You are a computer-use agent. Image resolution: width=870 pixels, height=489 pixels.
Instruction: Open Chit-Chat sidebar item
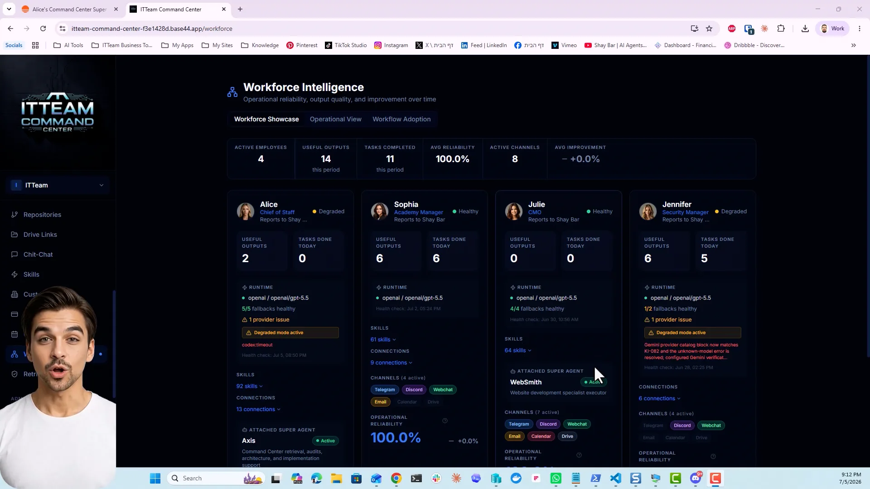(38, 254)
